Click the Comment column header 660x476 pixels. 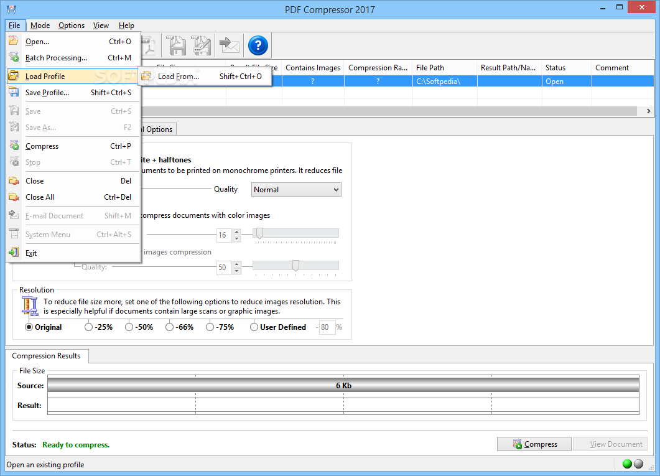(623, 67)
